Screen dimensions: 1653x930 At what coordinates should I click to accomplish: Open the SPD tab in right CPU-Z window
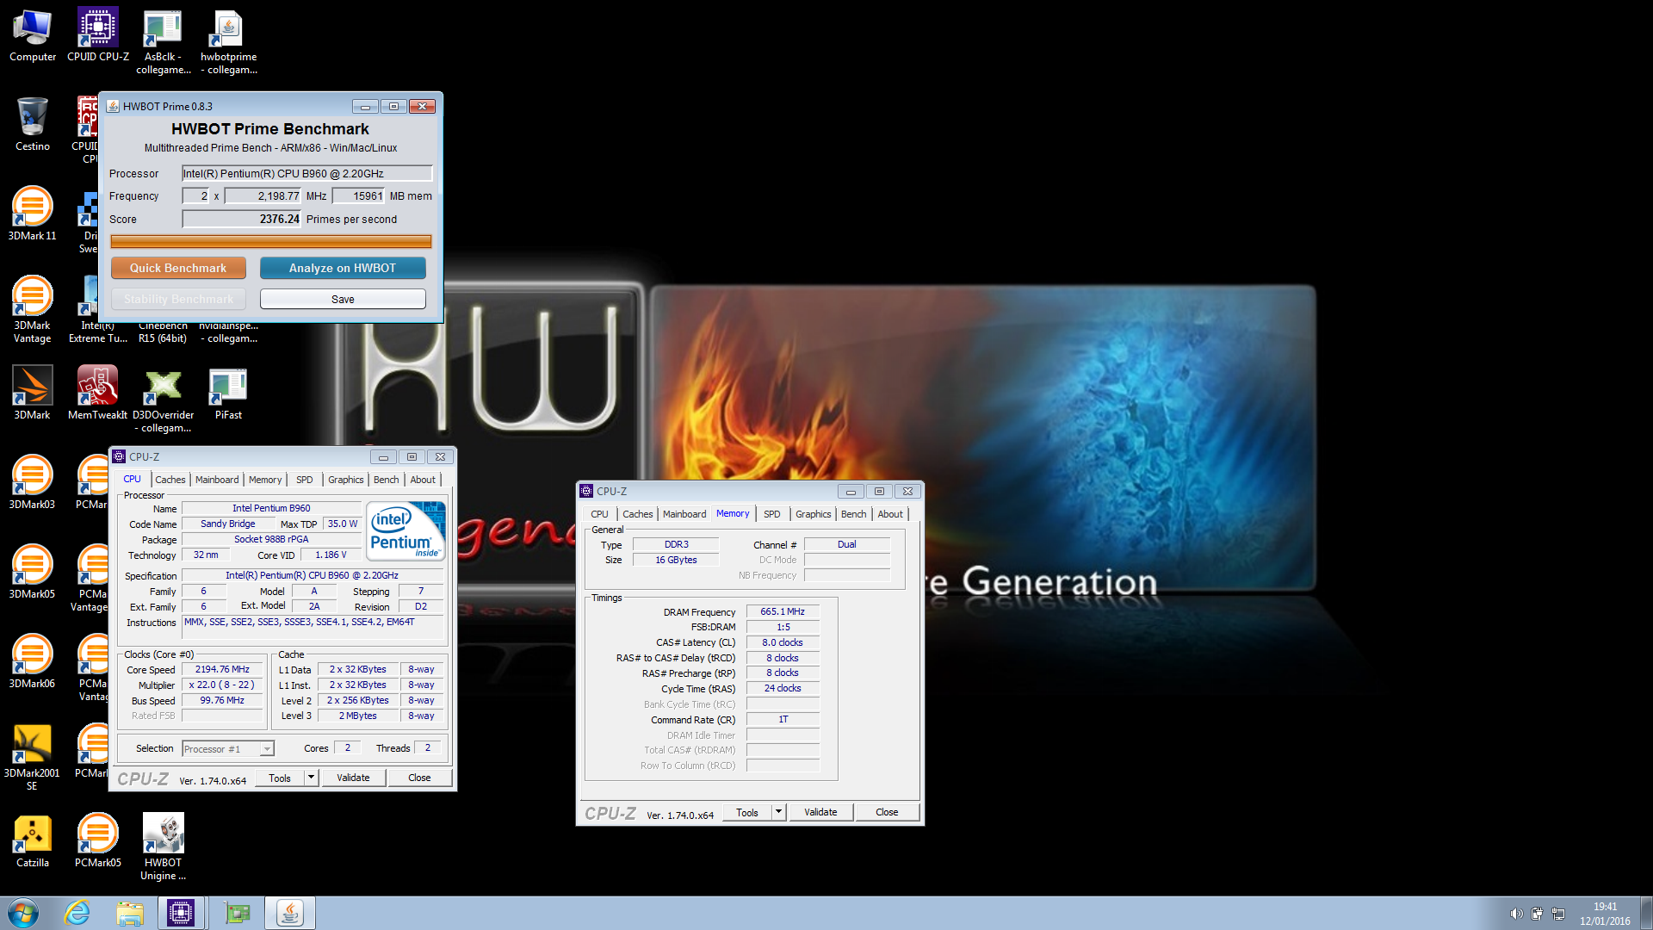pos(772,514)
